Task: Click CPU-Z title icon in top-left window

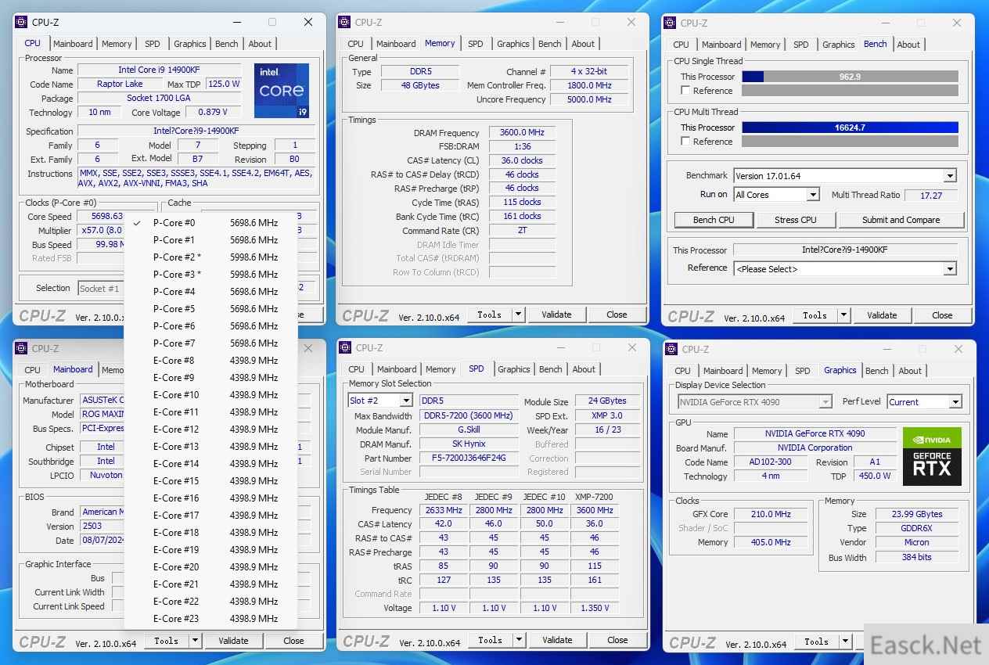Action: point(22,23)
